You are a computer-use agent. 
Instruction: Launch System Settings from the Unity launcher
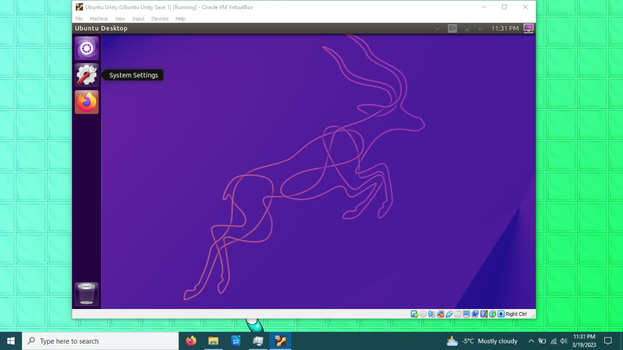87,75
